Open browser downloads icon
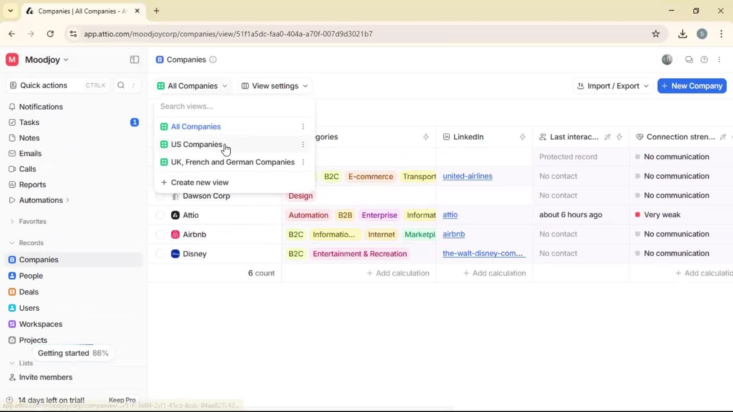The height and width of the screenshot is (412, 733). [683, 34]
